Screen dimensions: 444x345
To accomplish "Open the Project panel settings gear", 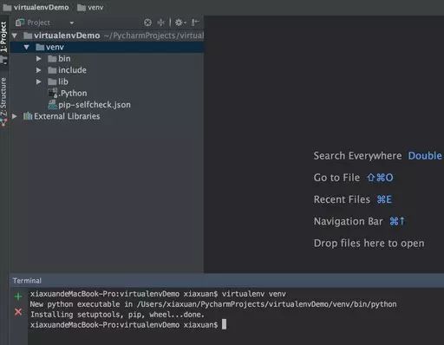I will (180, 23).
